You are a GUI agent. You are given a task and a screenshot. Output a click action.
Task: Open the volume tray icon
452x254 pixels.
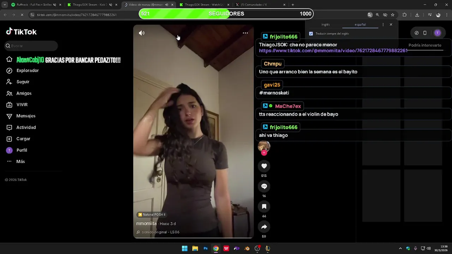tap(429, 248)
